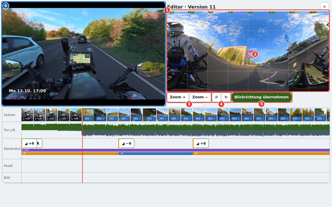This screenshot has height=207, width=332.
Task: Select the blue view-direction marker in panorama
Action: pos(250,54)
